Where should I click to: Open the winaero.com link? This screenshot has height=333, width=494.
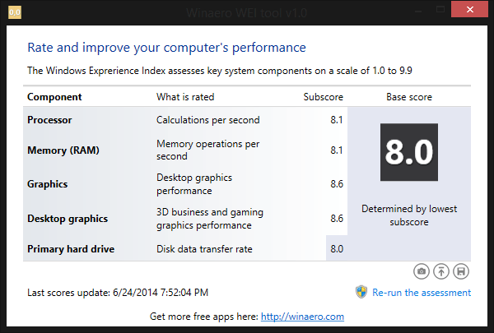pyautogui.click(x=301, y=316)
